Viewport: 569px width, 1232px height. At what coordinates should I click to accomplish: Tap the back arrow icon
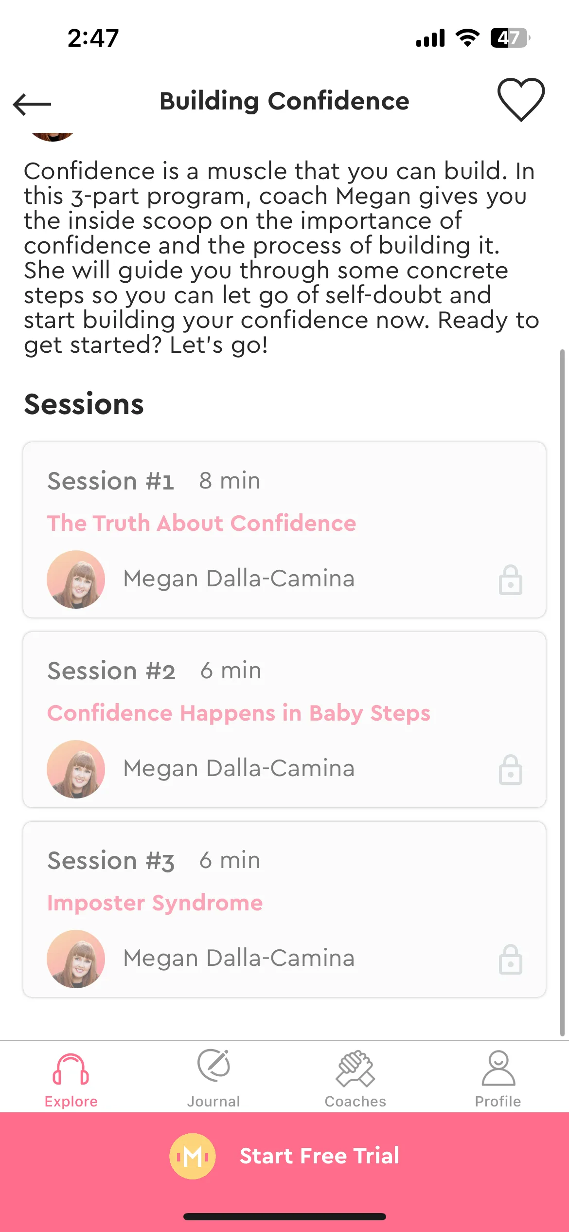32,104
